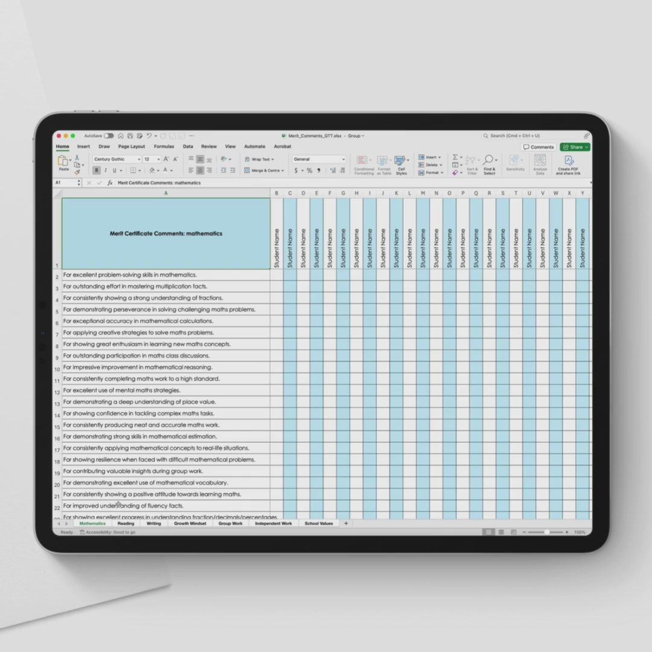This screenshot has height=652, width=652.
Task: Open Cell Styles gallery icon
Action: (401, 161)
